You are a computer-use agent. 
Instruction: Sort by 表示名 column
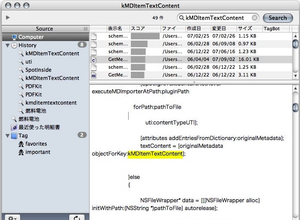(x=118, y=29)
